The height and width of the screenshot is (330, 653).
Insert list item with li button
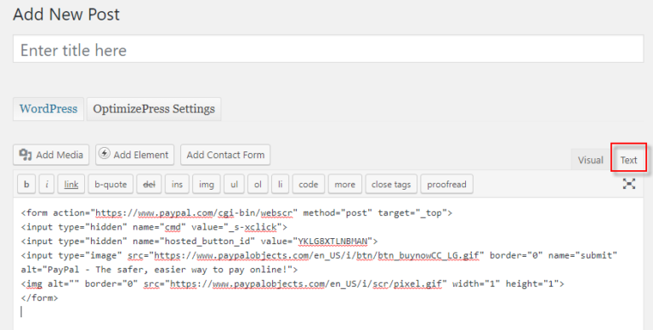tap(281, 185)
